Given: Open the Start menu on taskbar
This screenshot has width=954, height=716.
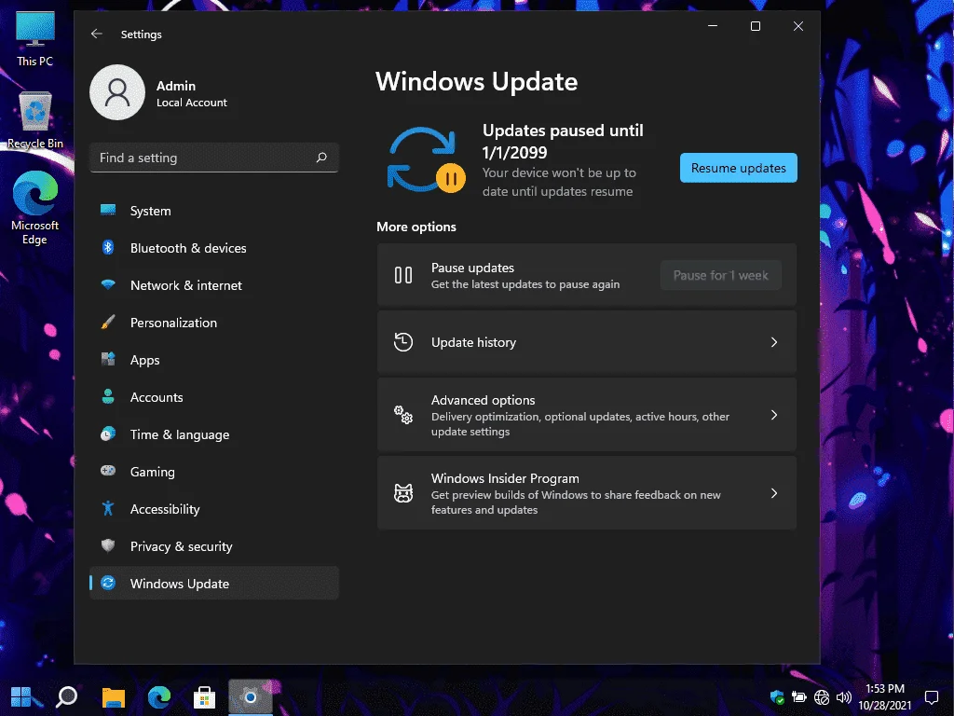Looking at the screenshot, I should tap(21, 697).
